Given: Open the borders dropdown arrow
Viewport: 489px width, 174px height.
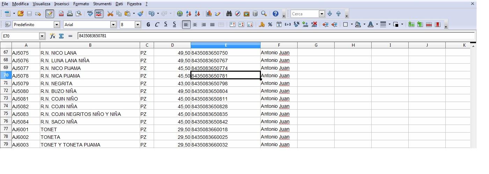Looking at the screenshot, I should 352,24.
